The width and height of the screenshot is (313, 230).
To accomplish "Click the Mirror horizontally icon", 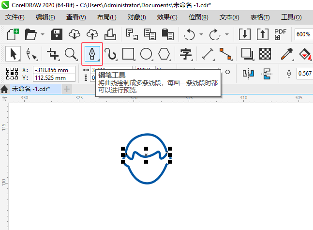I will 248,74.
